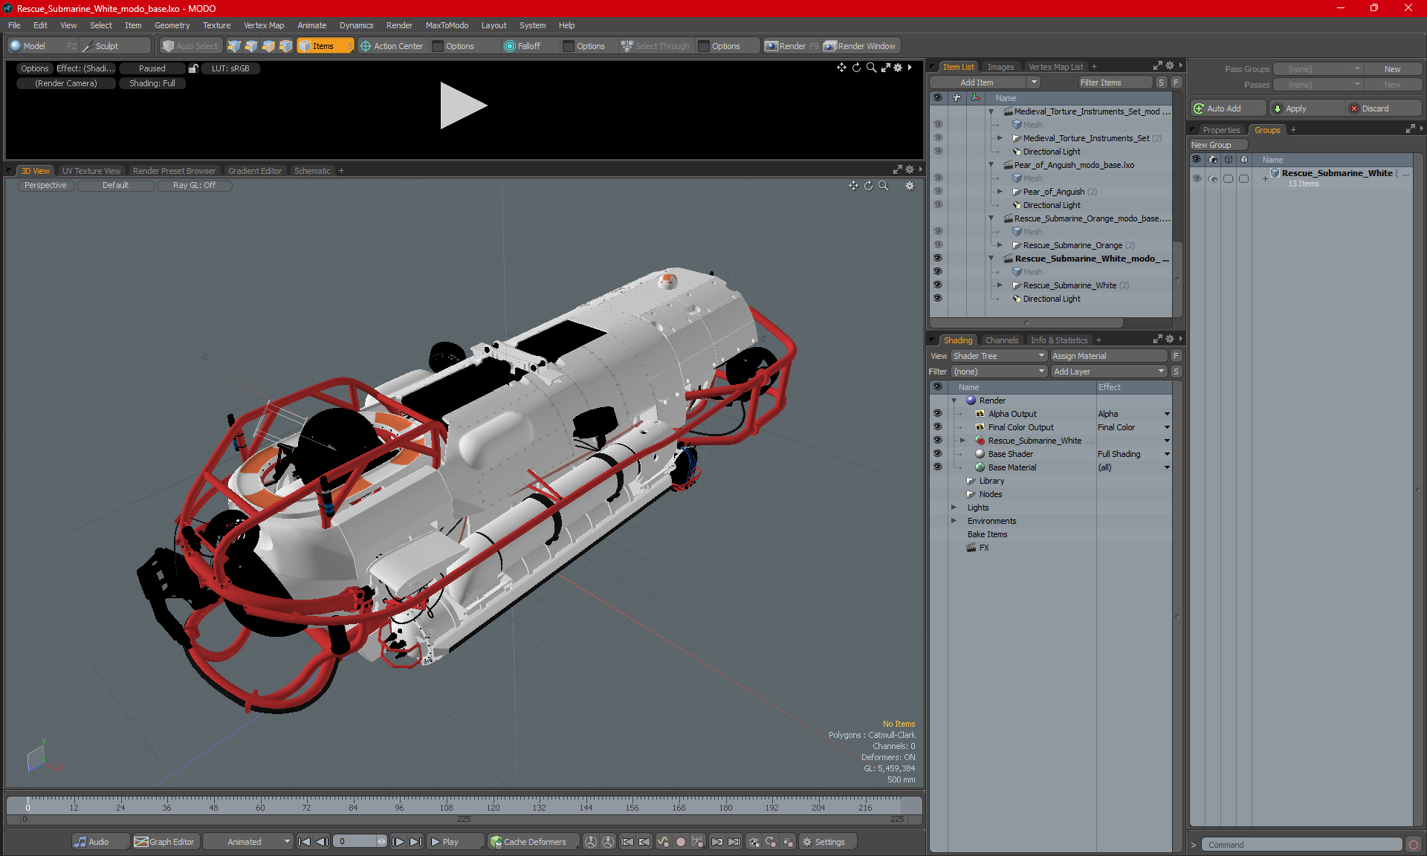This screenshot has width=1427, height=856.
Task: Expand the Environments entry in Shader Tree
Action: (954, 521)
